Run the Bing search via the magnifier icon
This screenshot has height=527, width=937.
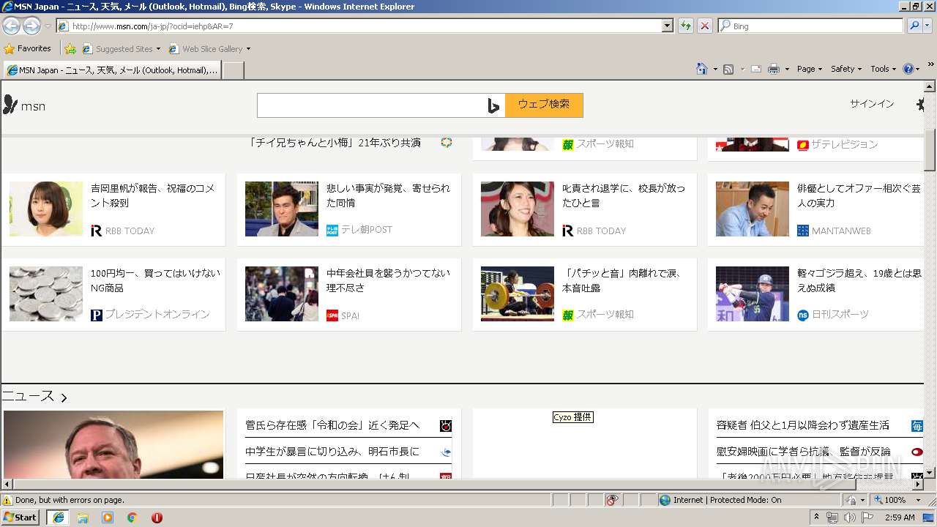coord(914,26)
